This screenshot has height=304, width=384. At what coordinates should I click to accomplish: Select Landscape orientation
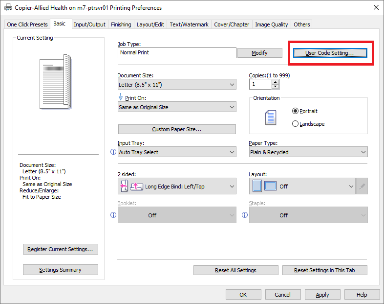click(295, 124)
